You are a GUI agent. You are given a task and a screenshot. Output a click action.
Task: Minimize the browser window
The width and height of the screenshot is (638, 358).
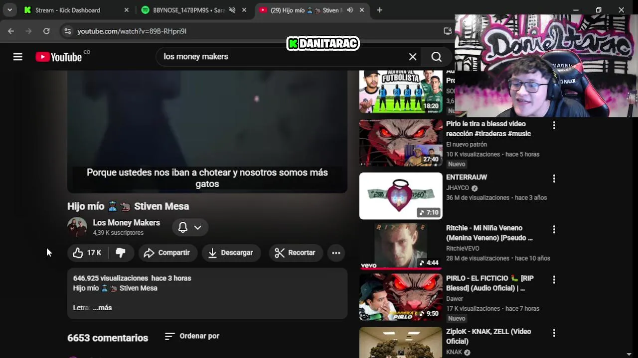coord(576,10)
